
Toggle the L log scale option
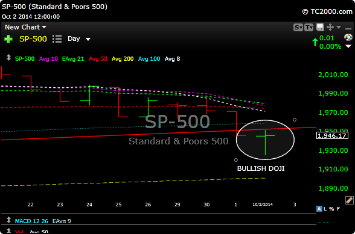point(325,209)
